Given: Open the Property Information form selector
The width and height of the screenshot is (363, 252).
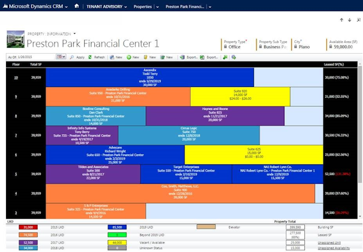Looking at the screenshot, I should point(76,34).
